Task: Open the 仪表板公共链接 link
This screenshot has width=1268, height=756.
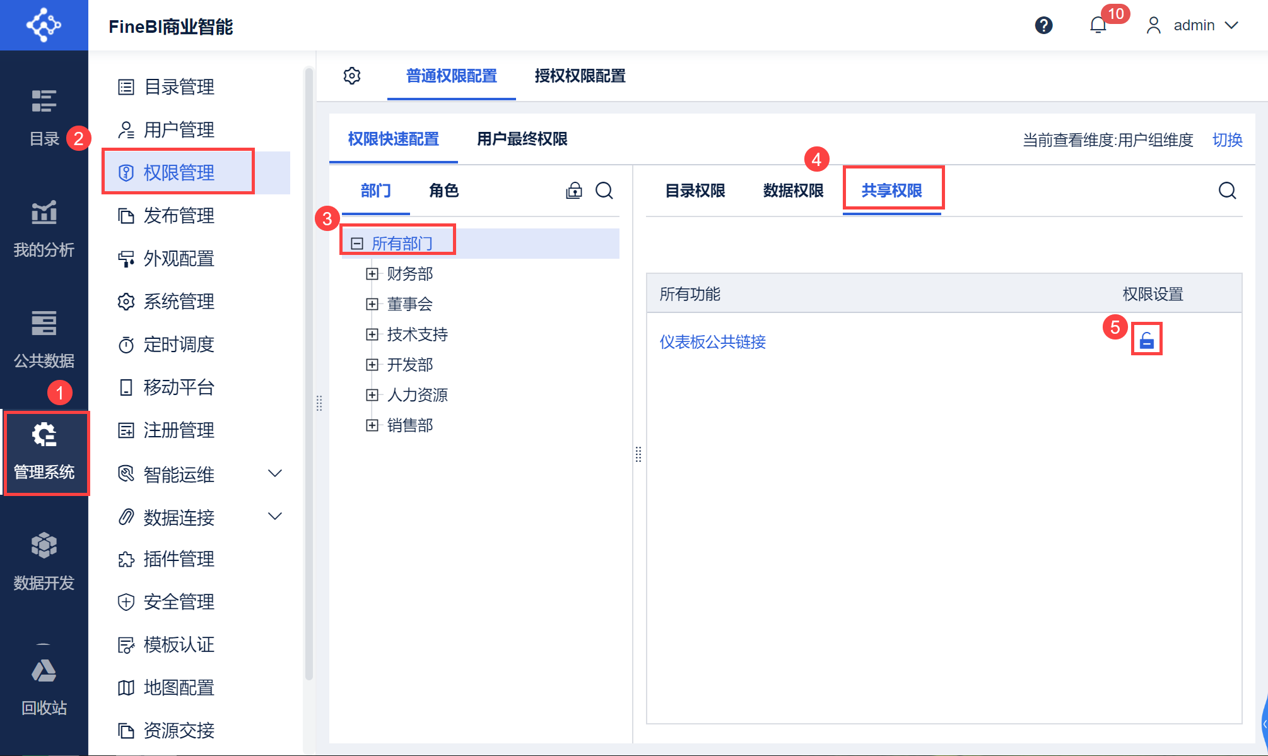Action: point(712,342)
